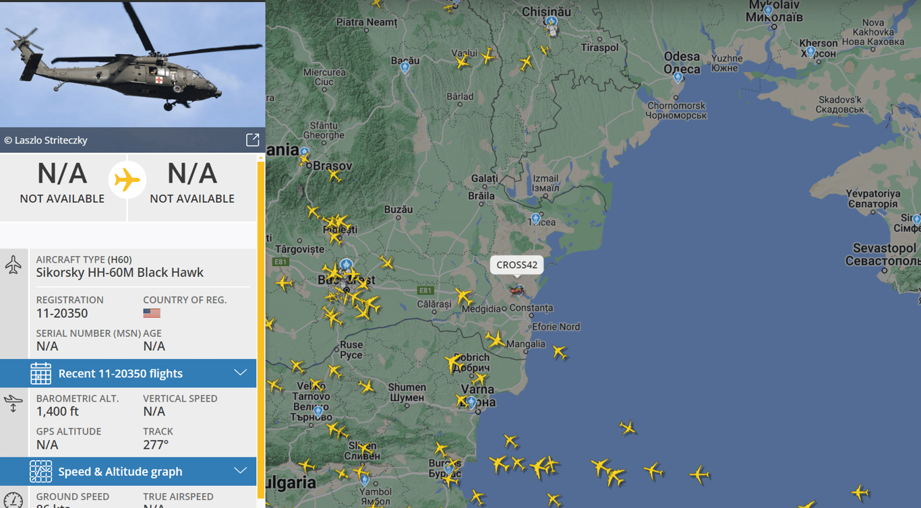Click the US flag country of registration
The width and height of the screenshot is (921, 508).
pyautogui.click(x=152, y=313)
